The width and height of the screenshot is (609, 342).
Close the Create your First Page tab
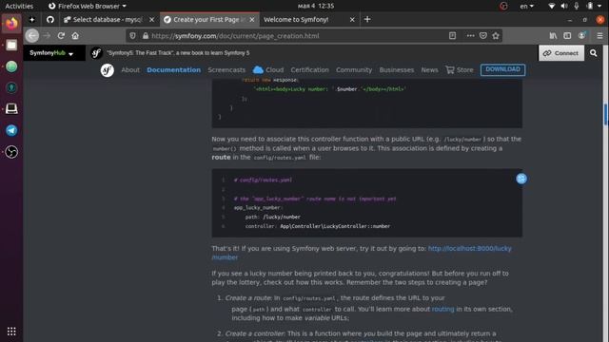[x=252, y=19]
